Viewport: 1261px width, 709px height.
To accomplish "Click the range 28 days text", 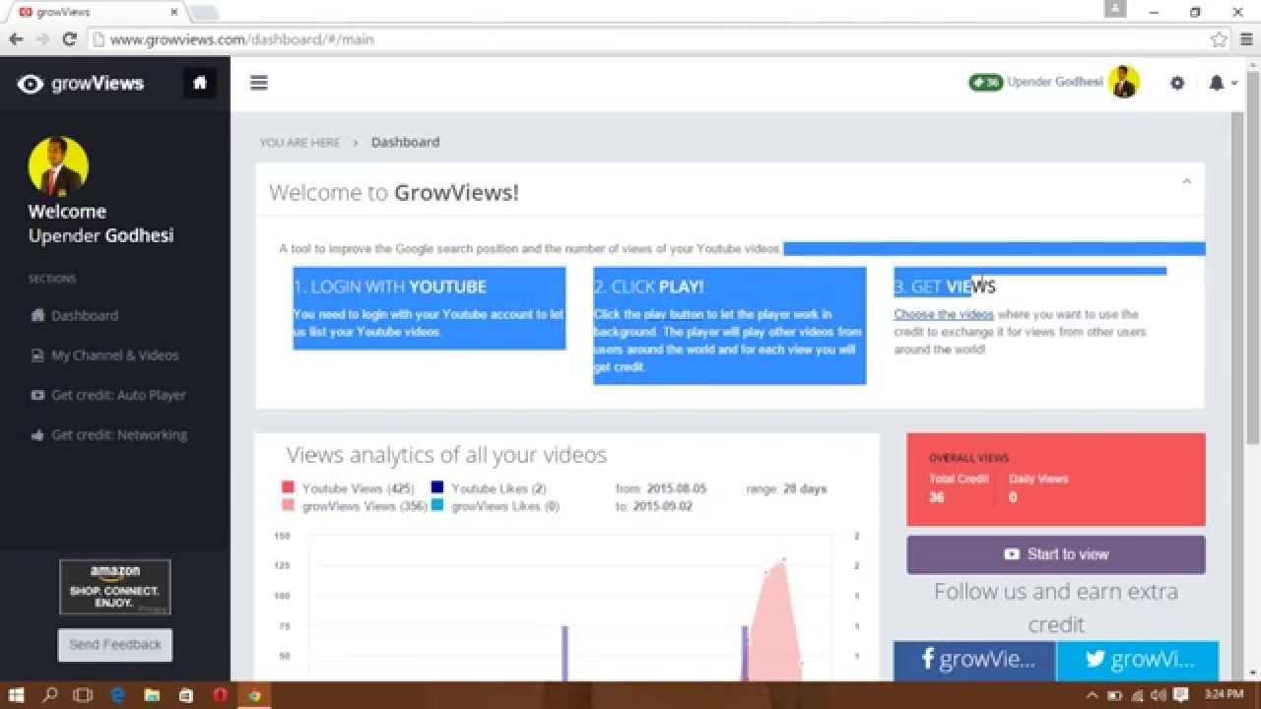I will (x=786, y=488).
